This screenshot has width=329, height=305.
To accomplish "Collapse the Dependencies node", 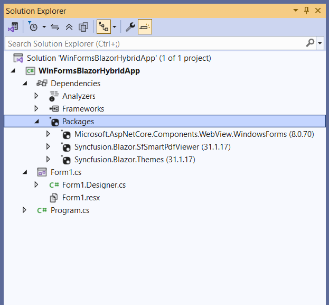I will pos(25,84).
